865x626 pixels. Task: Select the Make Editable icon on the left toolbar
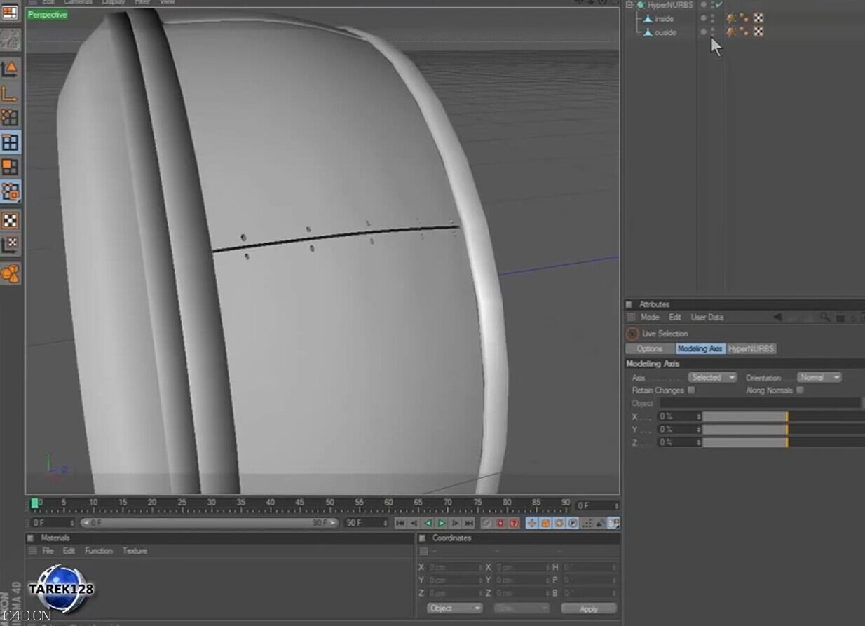[x=11, y=41]
